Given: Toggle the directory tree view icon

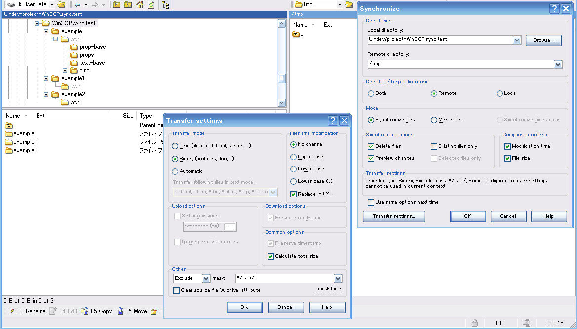Looking at the screenshot, I should [x=165, y=5].
